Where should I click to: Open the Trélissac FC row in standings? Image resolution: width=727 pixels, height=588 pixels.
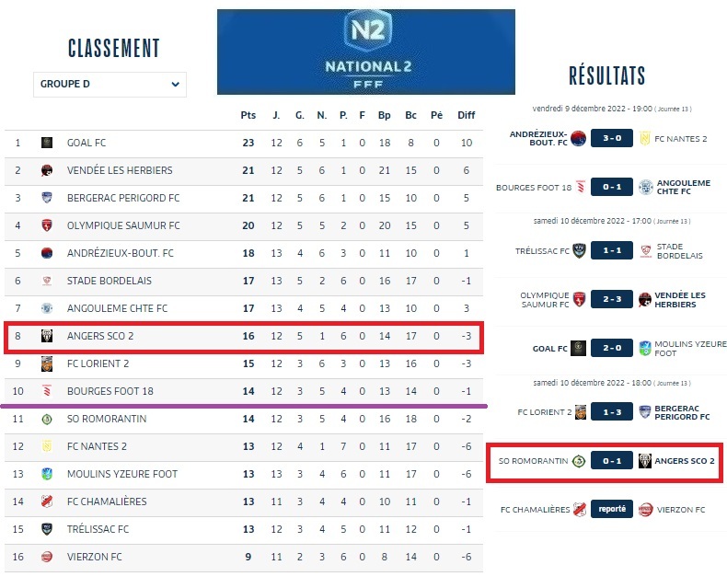pos(98,529)
